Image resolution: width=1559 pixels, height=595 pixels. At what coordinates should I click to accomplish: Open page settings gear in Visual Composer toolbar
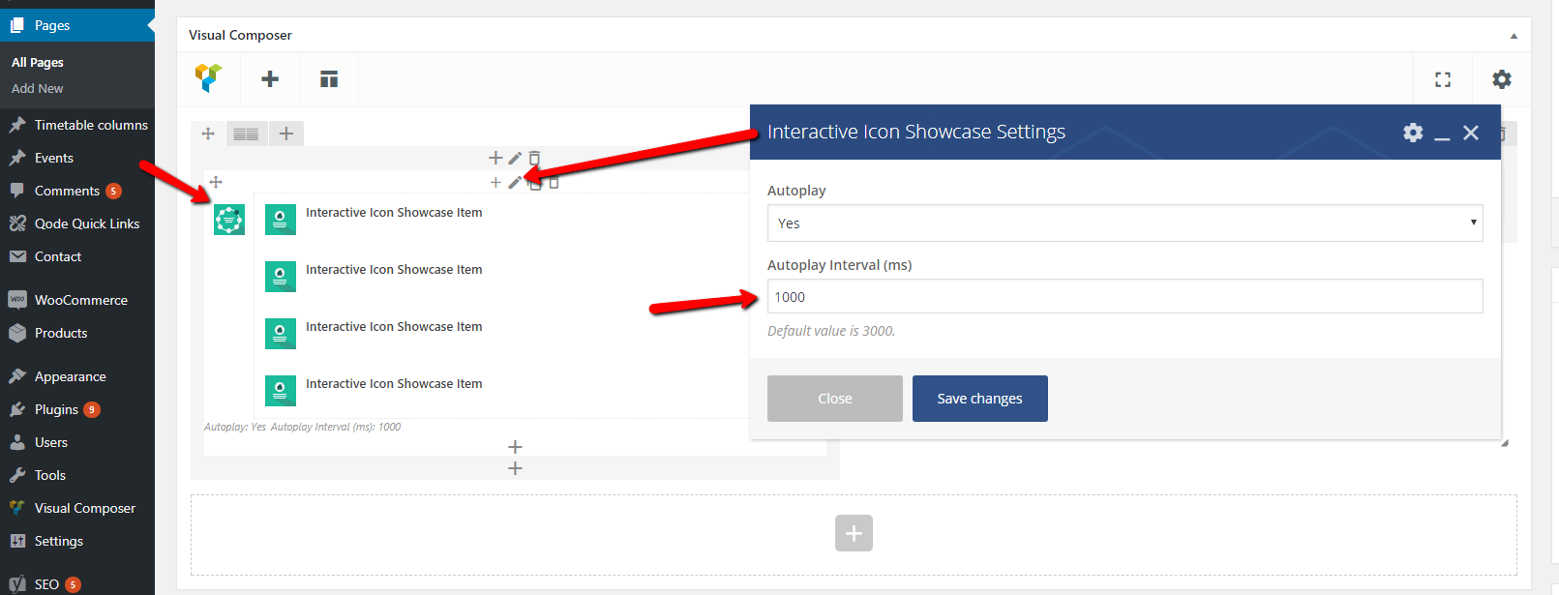(1501, 79)
